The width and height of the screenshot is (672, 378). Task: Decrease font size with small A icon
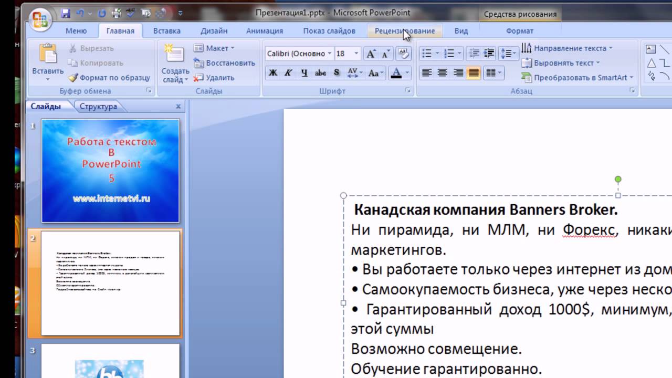tap(385, 54)
